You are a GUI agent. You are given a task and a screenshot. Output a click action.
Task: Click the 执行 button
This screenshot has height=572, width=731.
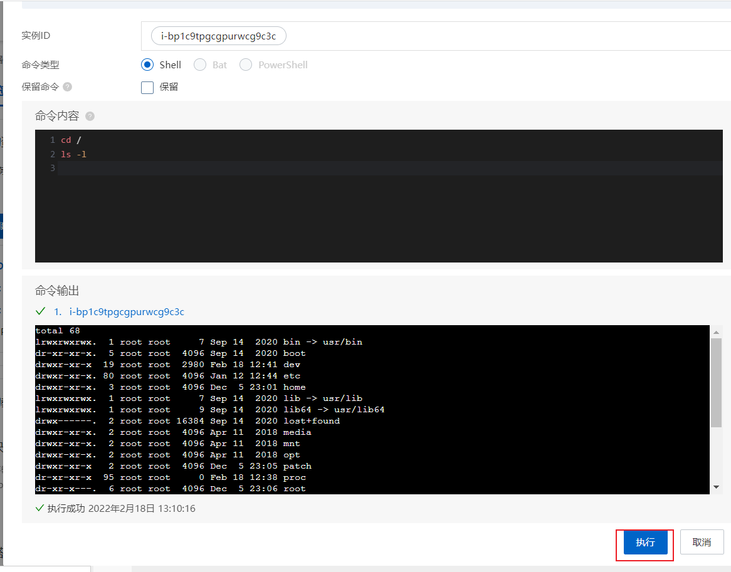point(645,542)
